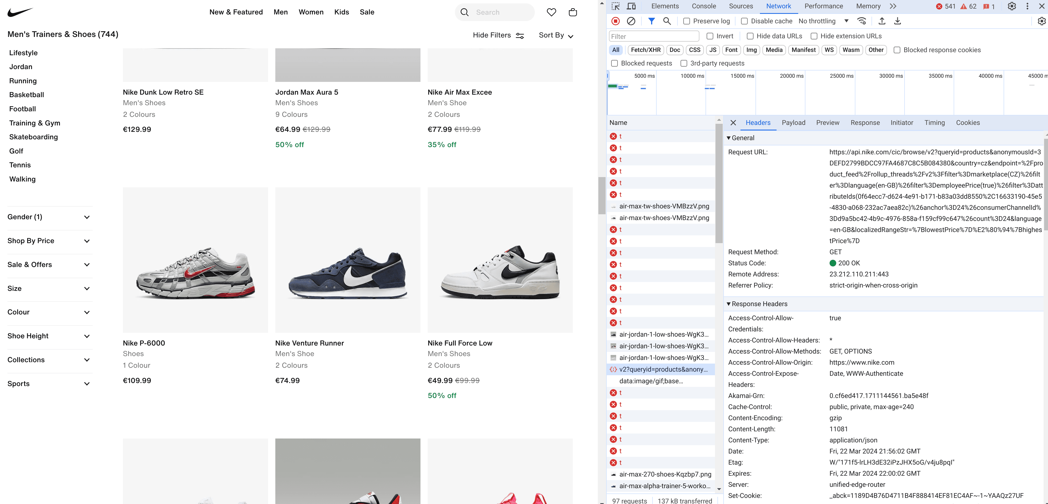The width and height of the screenshot is (1048, 504).
Task: Open the Preview tab
Action: point(828,123)
